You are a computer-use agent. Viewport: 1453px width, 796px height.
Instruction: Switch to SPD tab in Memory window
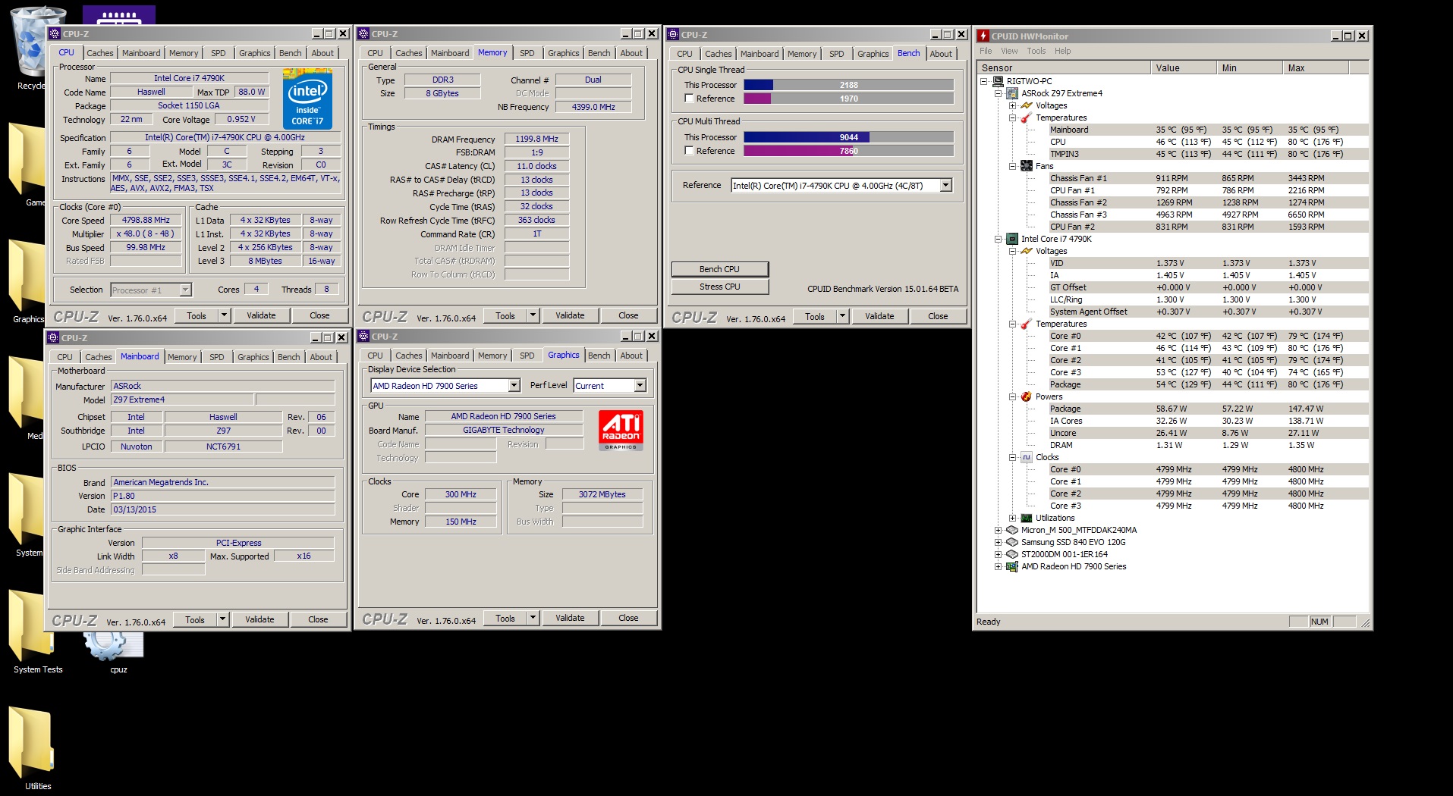[x=527, y=53]
